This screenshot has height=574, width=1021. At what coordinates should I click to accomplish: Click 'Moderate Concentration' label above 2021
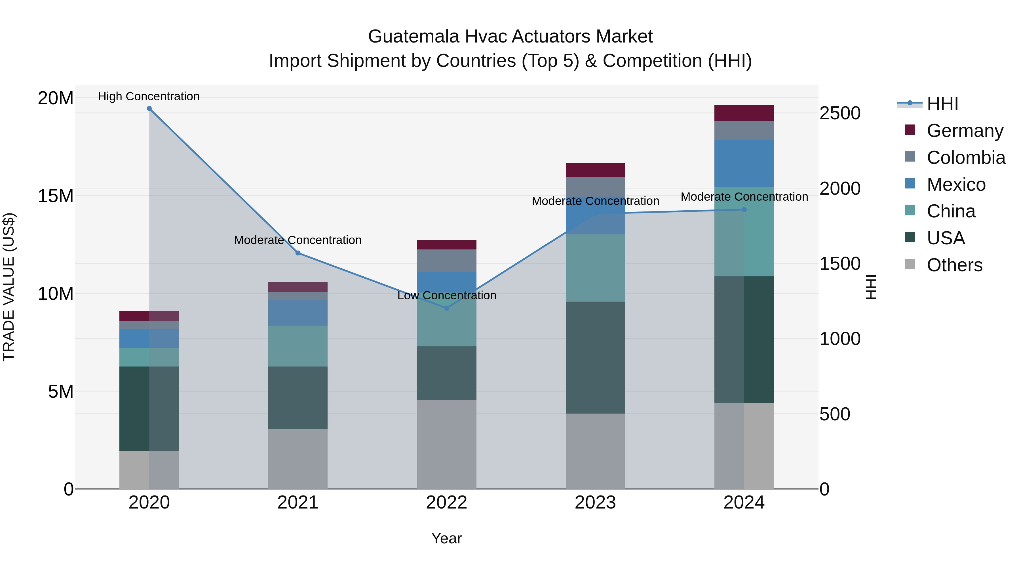(x=298, y=240)
